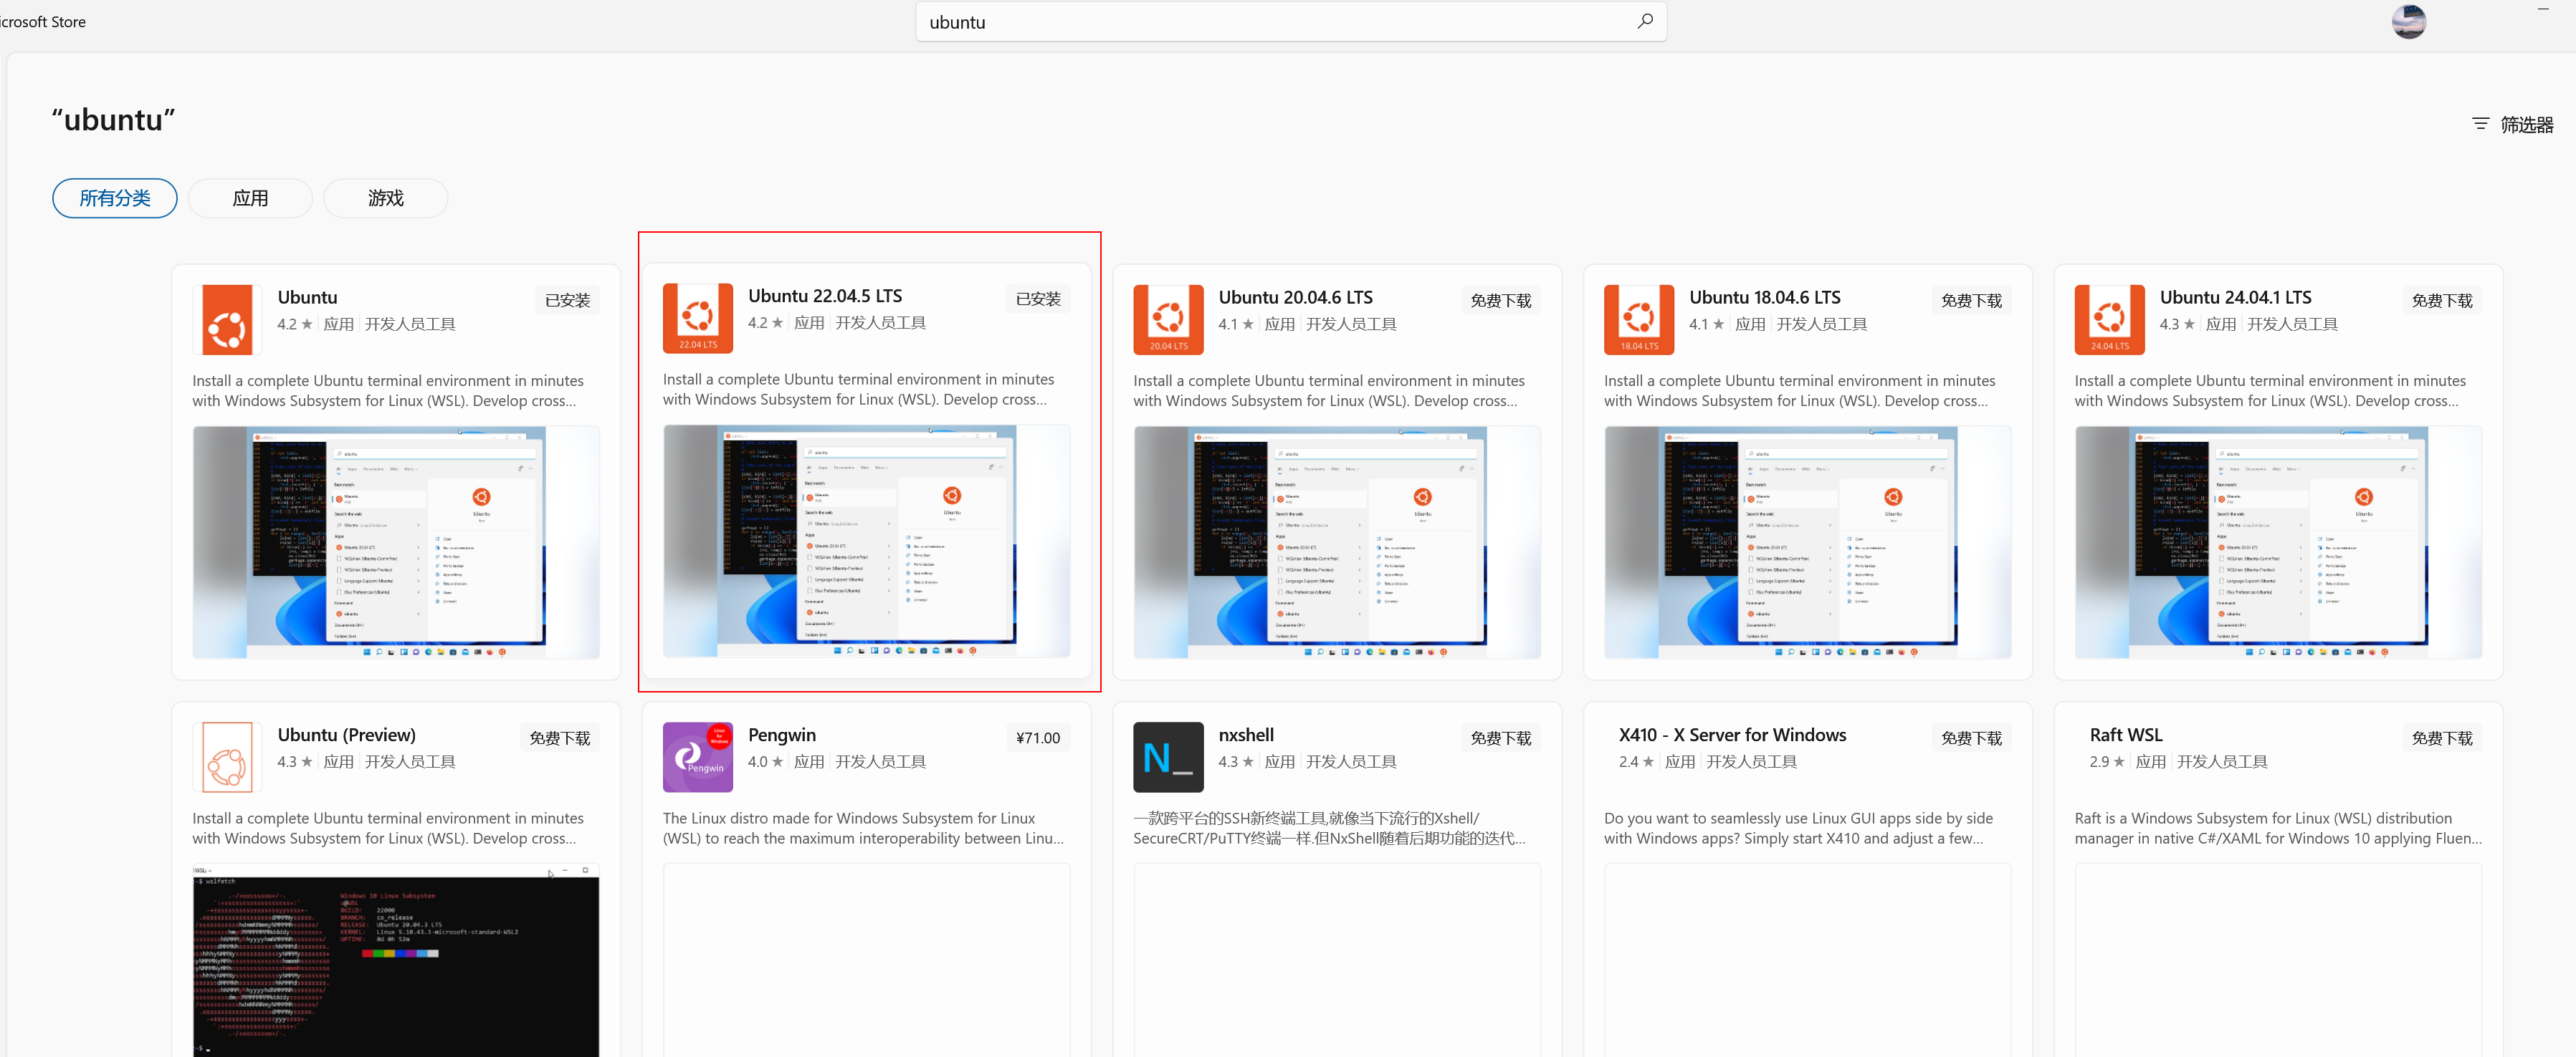Open the Ubuntu (Preview) title
Viewport: 2576px width, 1057px height.
346,735
